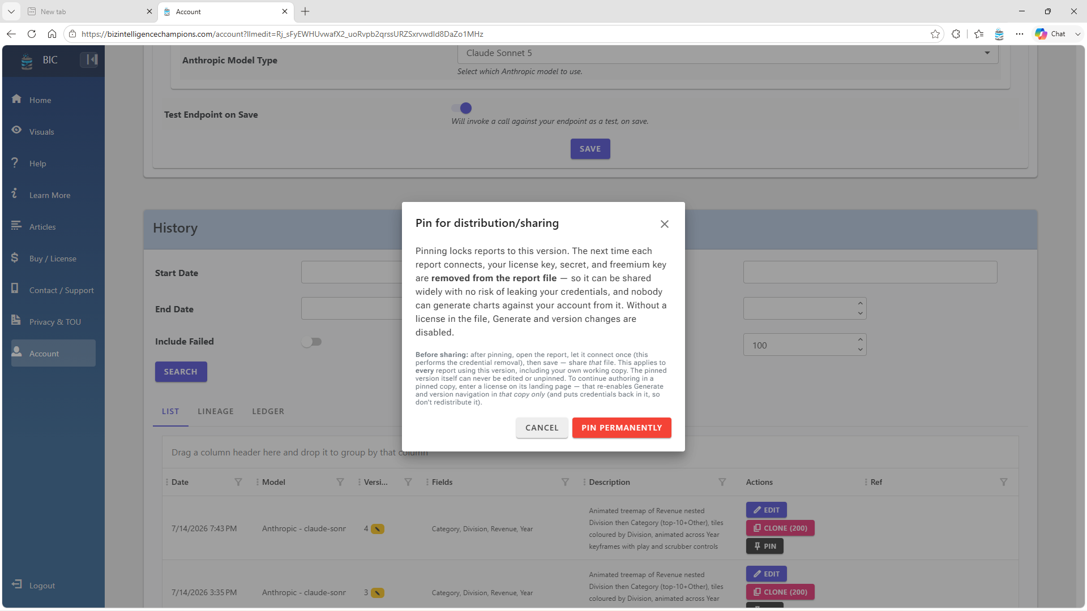Click the End Date input field
The height and width of the screenshot is (611, 1087).
coord(352,308)
